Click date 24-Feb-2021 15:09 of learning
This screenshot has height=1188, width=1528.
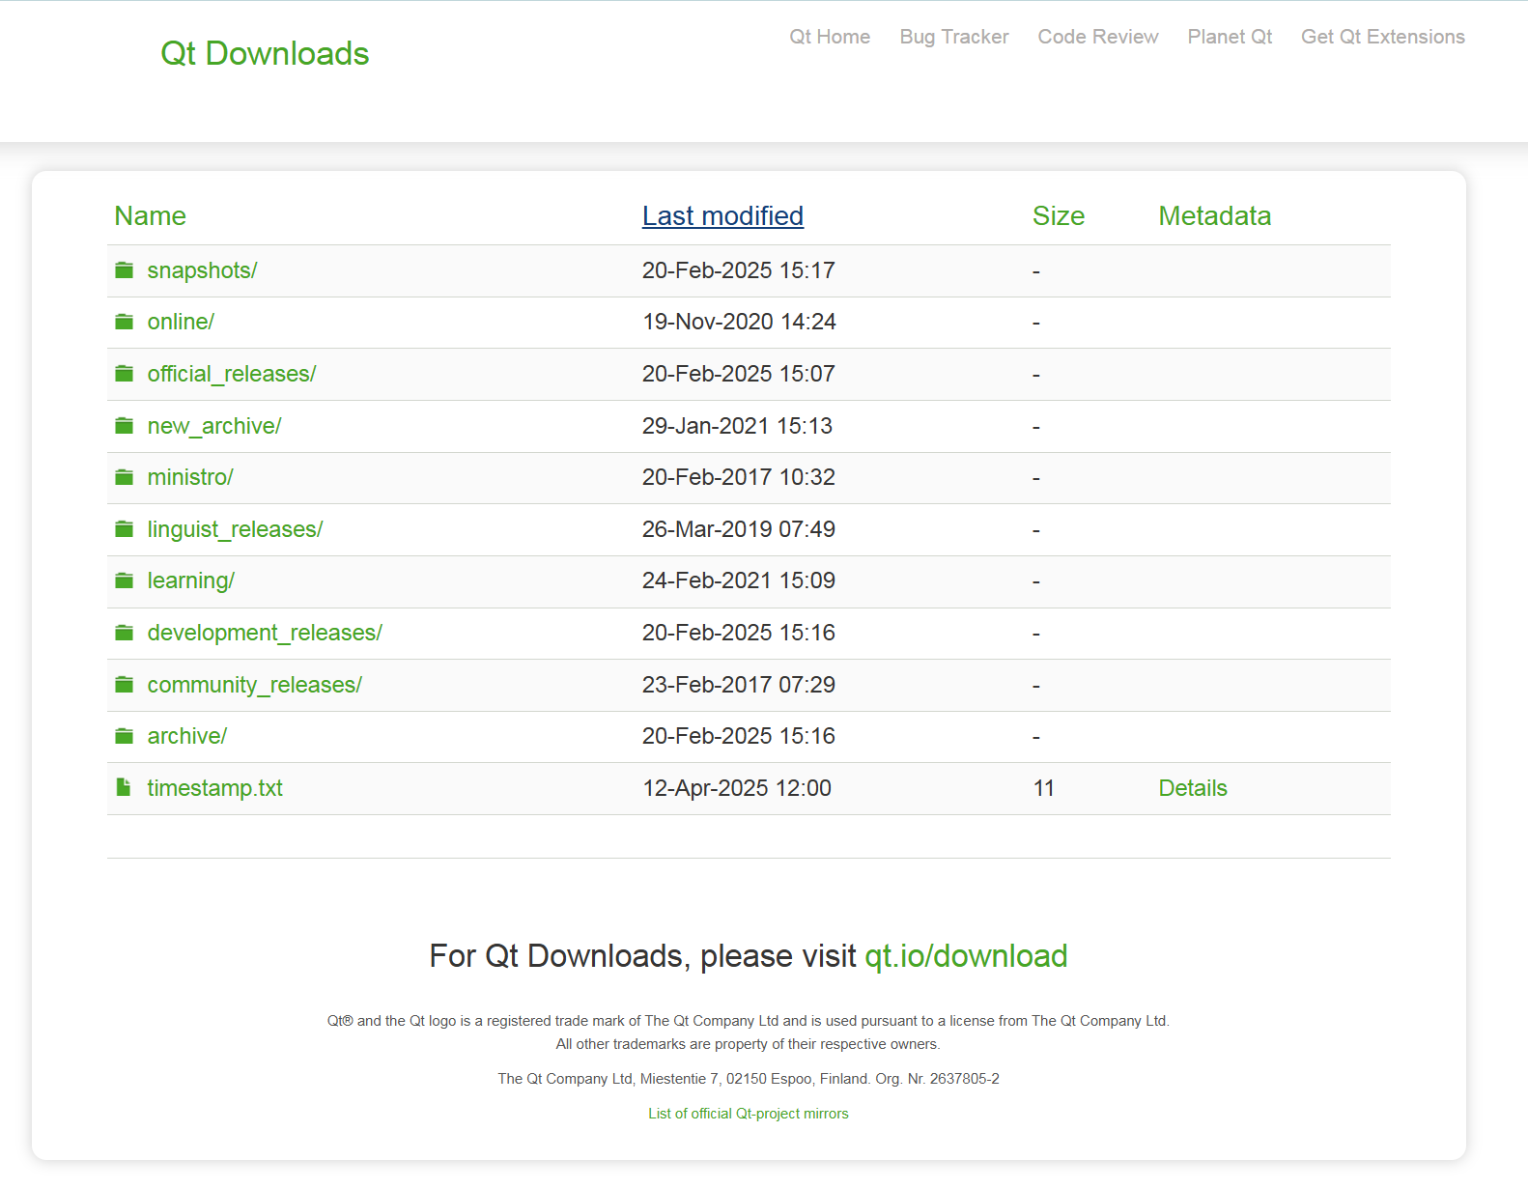(739, 580)
